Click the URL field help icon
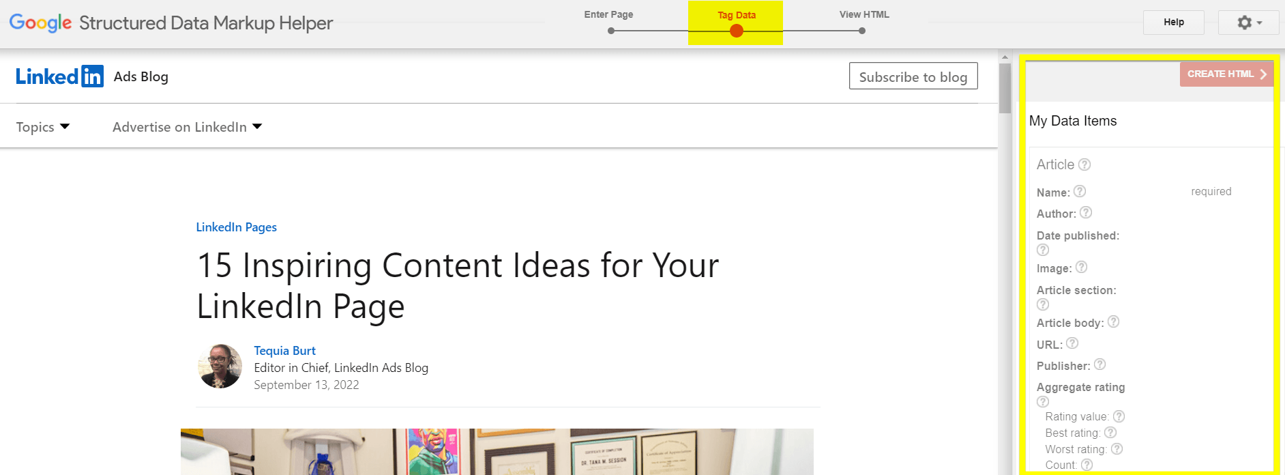The width and height of the screenshot is (1285, 475). [x=1074, y=344]
